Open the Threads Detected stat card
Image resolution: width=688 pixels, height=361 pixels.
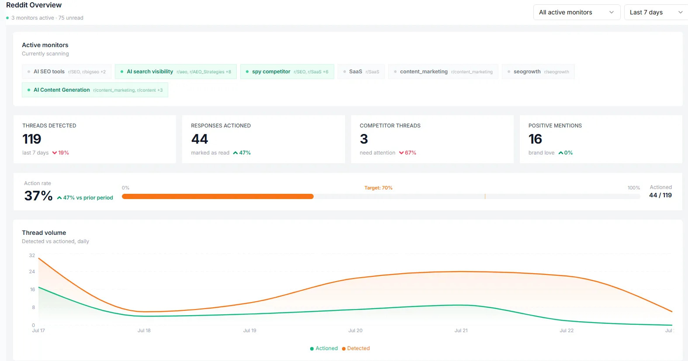(x=95, y=139)
